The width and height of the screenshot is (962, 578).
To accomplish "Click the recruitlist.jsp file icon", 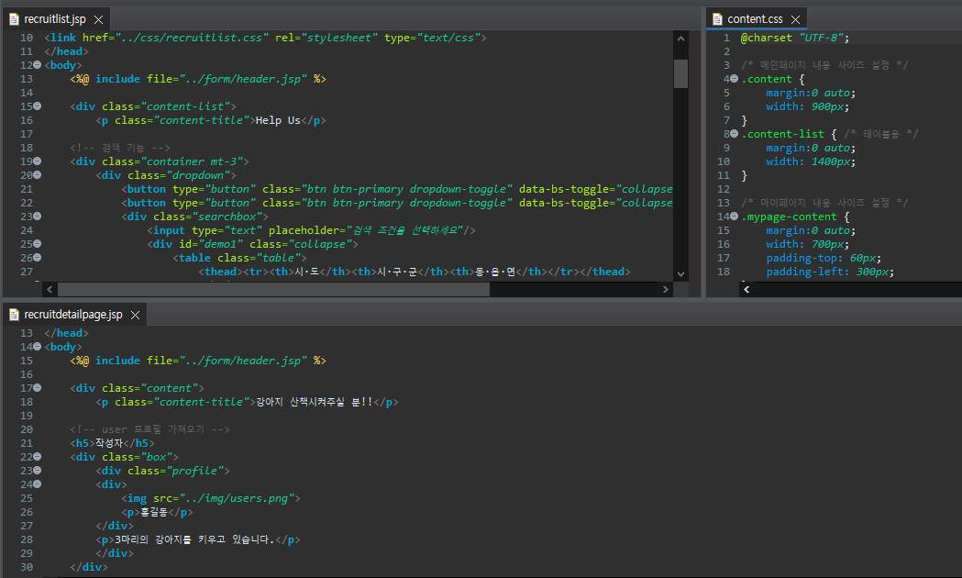I will click(14, 19).
